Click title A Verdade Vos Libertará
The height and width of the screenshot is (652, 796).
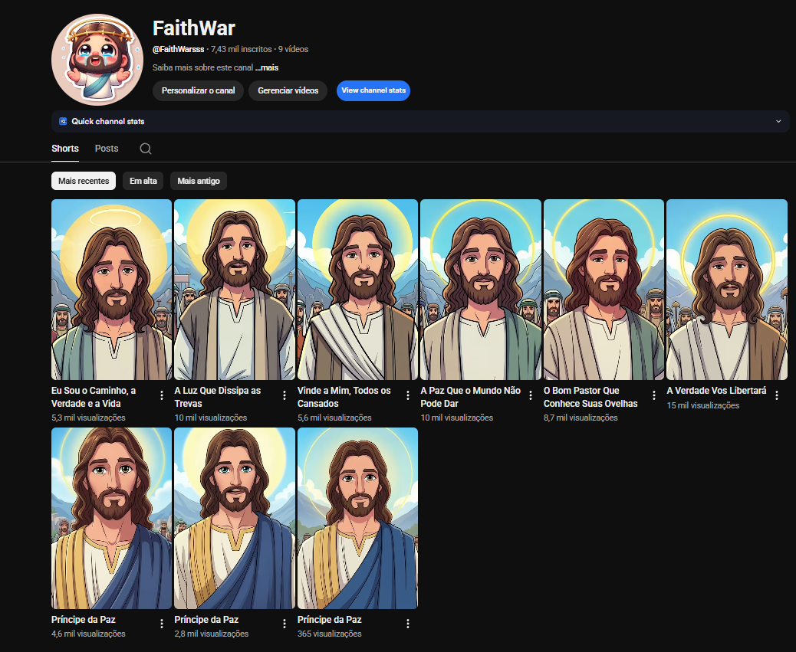(x=717, y=391)
